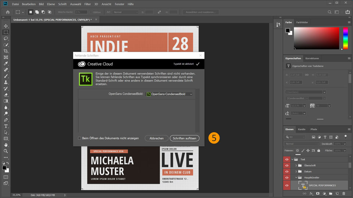
Task: Click the Abbrechen button
Action: point(157,138)
